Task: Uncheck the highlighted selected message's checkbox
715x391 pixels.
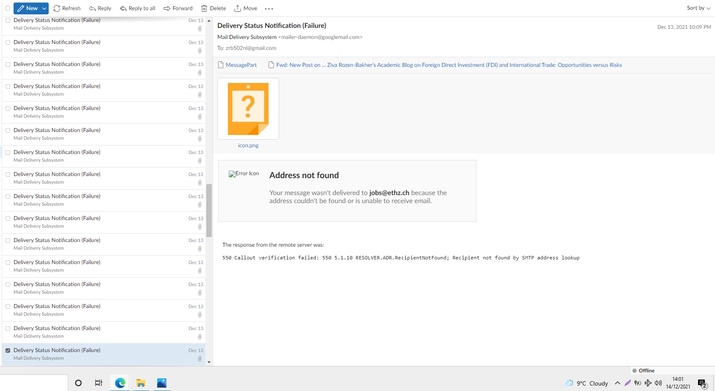Action: (8, 350)
